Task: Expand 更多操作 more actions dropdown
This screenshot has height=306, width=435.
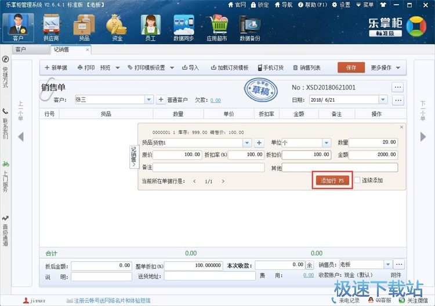Action: [x=385, y=67]
